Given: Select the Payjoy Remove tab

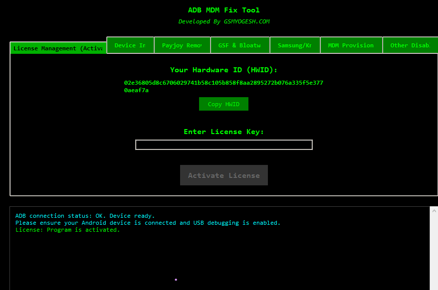Looking at the screenshot, I should pyautogui.click(x=182, y=45).
